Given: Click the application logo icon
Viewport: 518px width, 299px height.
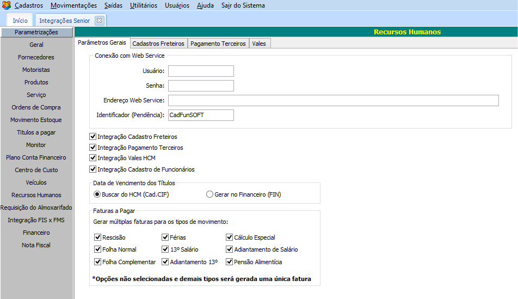Looking at the screenshot, I should (7, 5).
